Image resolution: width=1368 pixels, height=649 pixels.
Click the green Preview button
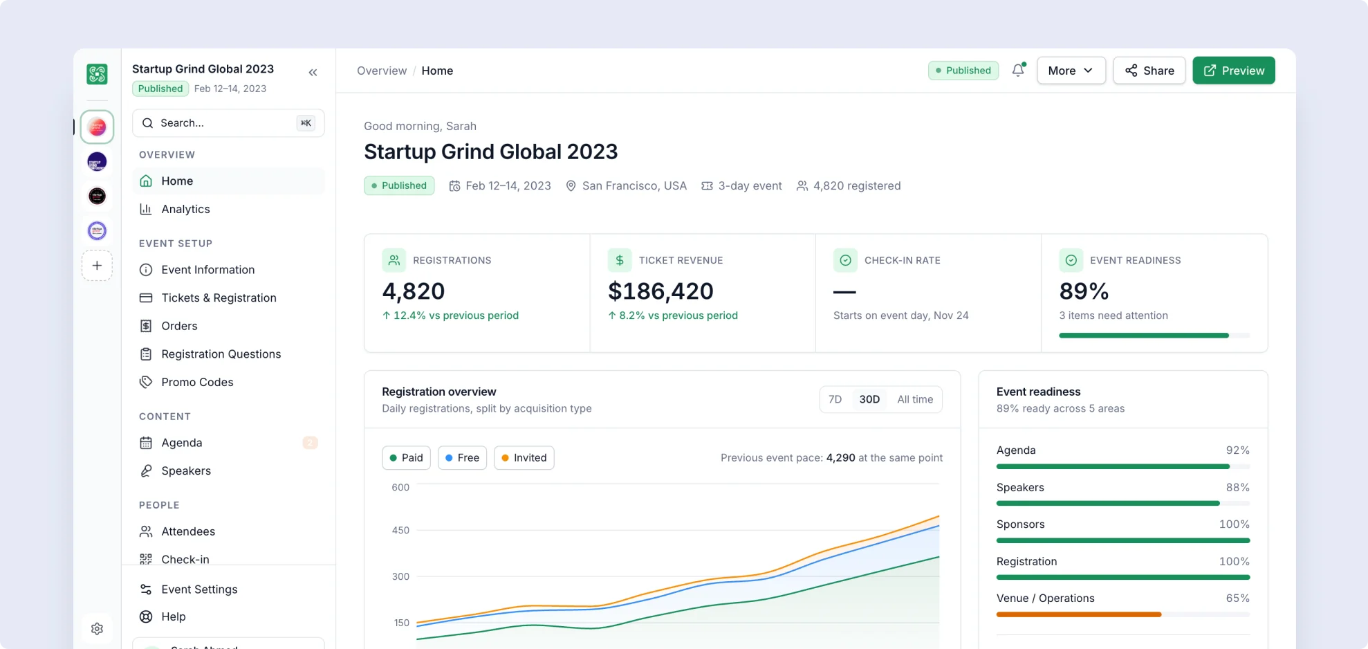1234,71
